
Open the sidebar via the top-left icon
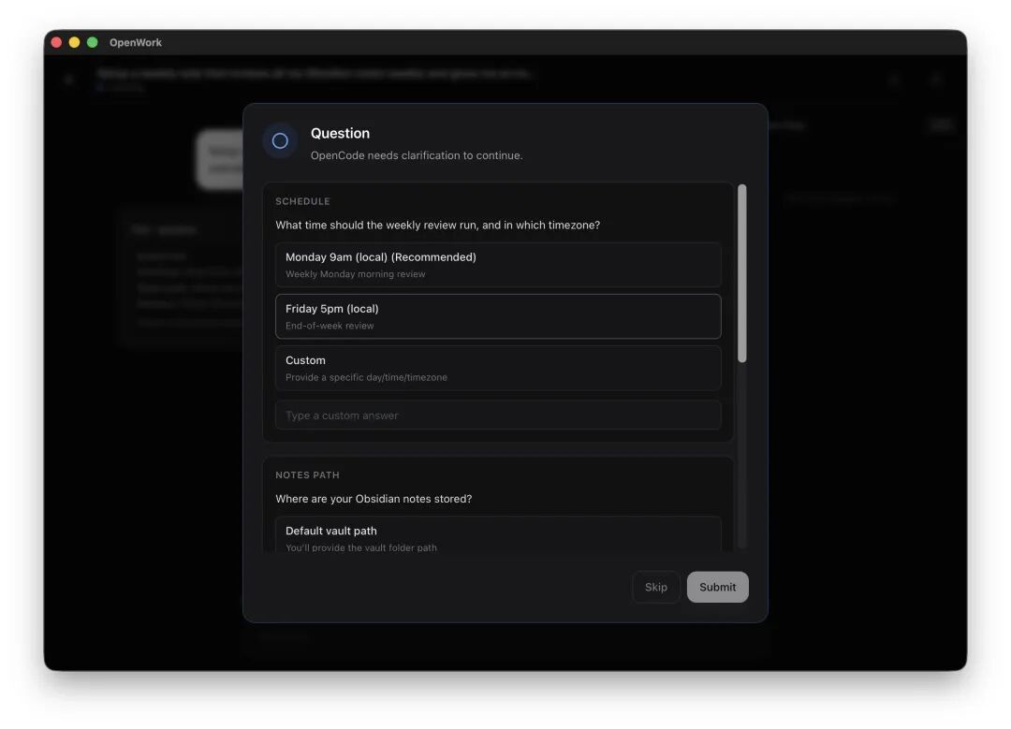point(68,80)
